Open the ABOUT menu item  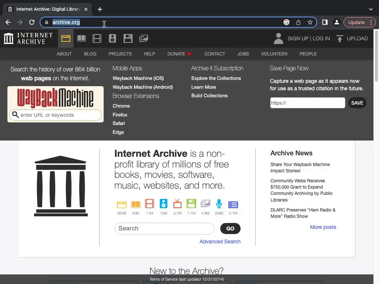pos(64,54)
